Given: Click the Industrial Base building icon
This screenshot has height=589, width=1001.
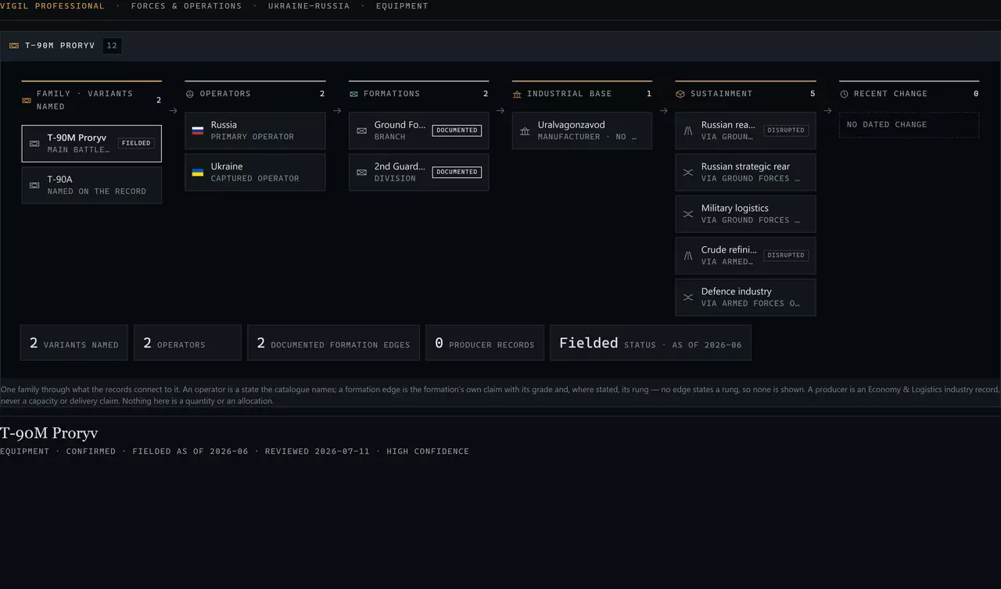Looking at the screenshot, I should click(517, 94).
